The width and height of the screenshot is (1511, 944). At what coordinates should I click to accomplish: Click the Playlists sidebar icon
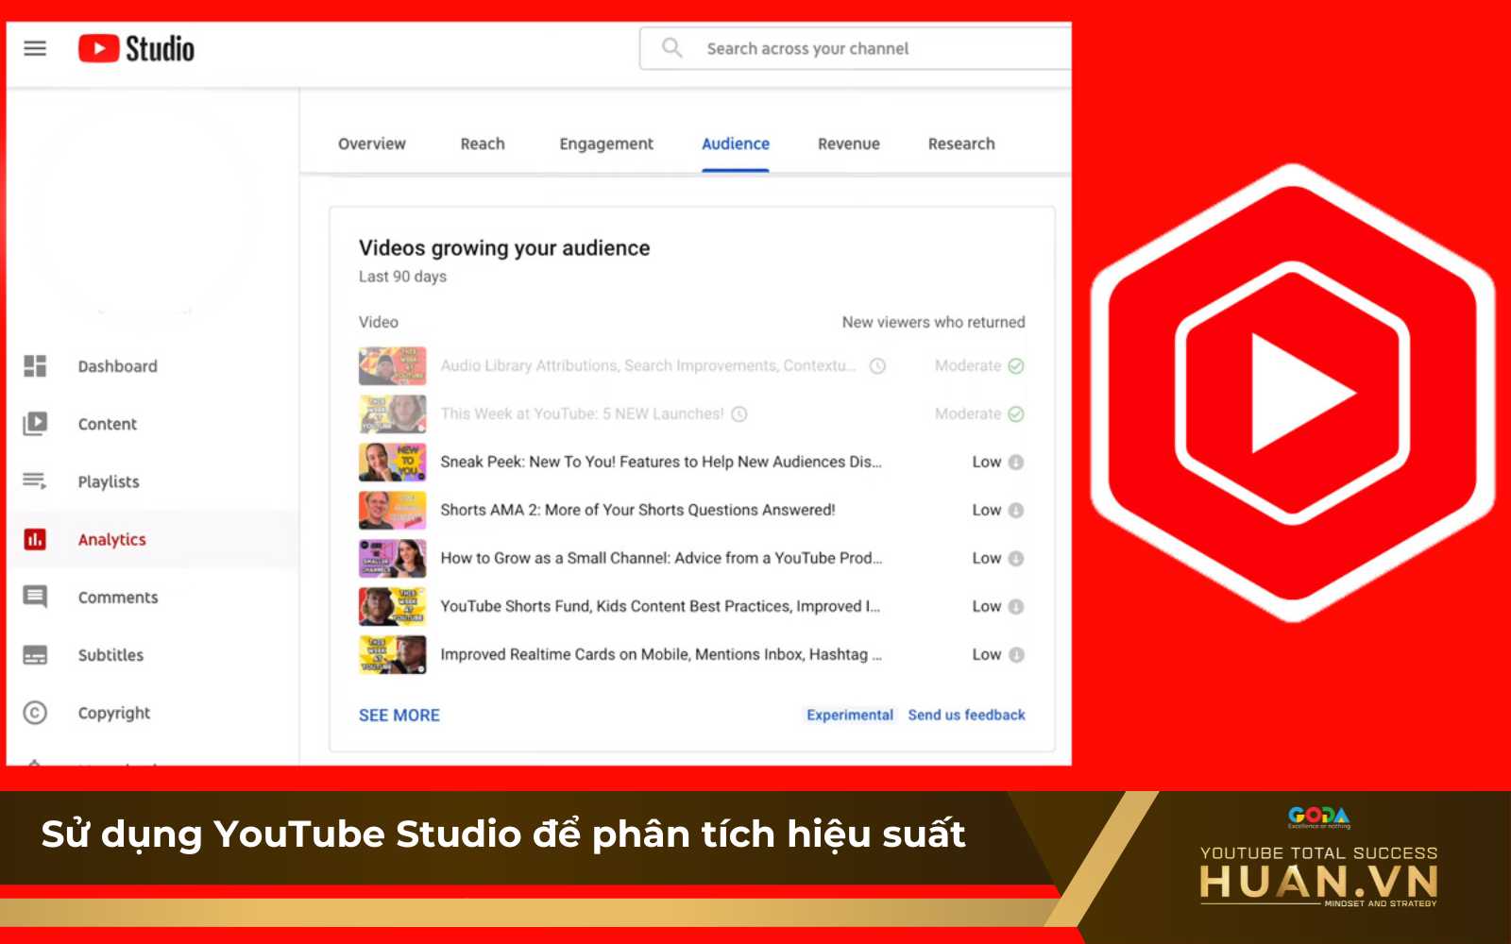(35, 481)
